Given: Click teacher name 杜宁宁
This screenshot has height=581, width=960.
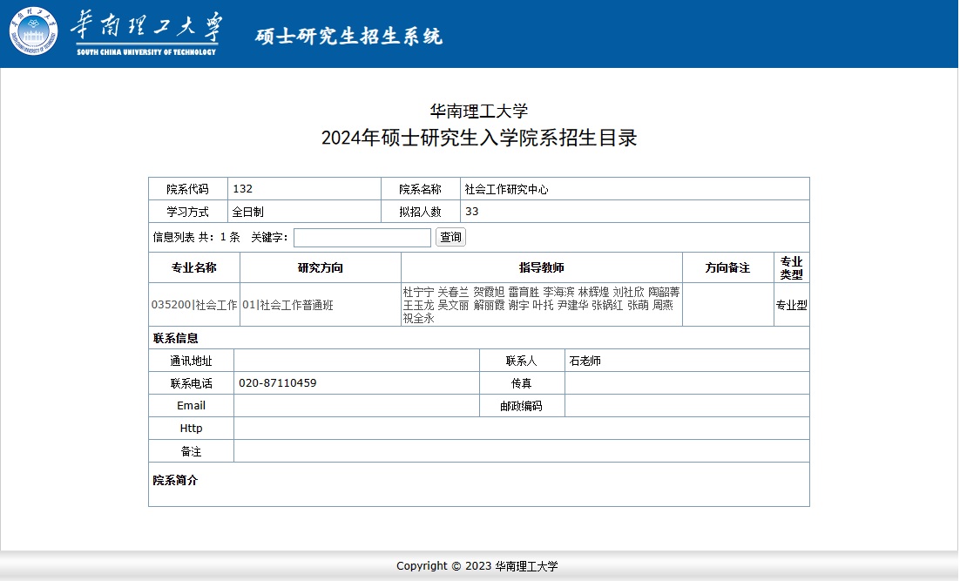Looking at the screenshot, I should click(x=418, y=292).
